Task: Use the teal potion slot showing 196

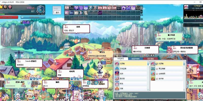Action: click(x=91, y=8)
